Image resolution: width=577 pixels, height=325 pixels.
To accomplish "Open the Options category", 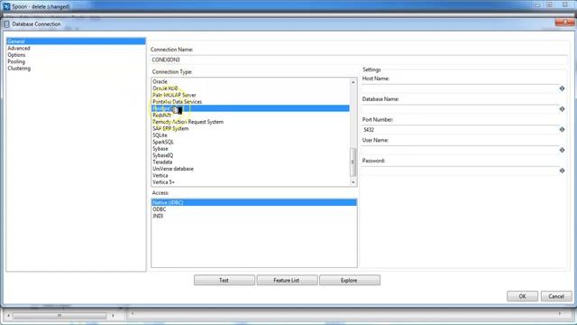I will coord(16,55).
